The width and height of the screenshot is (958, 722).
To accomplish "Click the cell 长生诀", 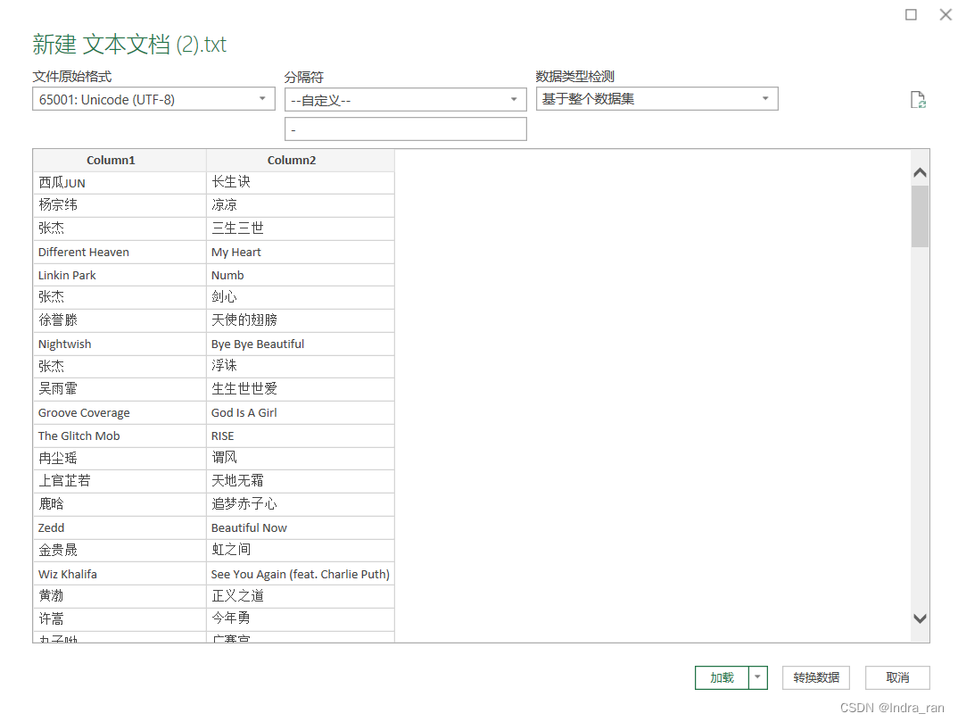I will tap(301, 183).
